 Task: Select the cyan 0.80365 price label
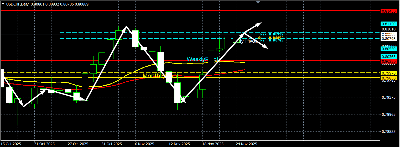tap(389, 56)
